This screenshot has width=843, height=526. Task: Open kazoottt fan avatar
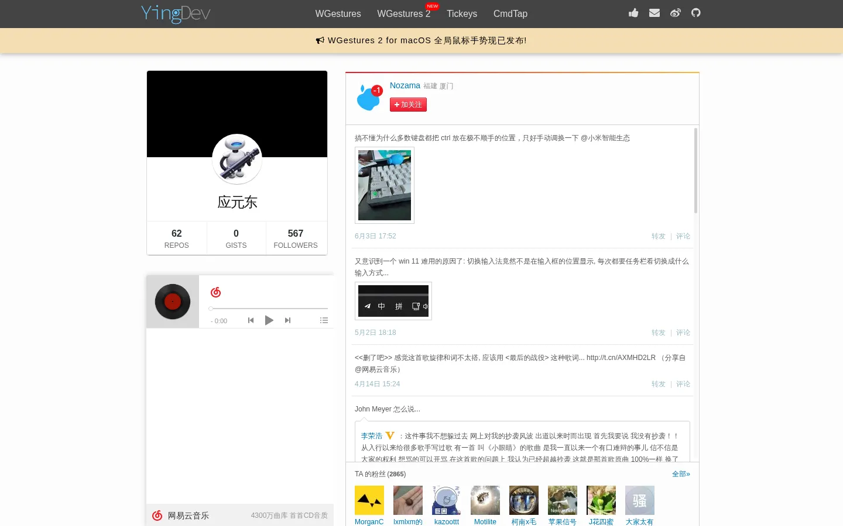click(x=447, y=500)
